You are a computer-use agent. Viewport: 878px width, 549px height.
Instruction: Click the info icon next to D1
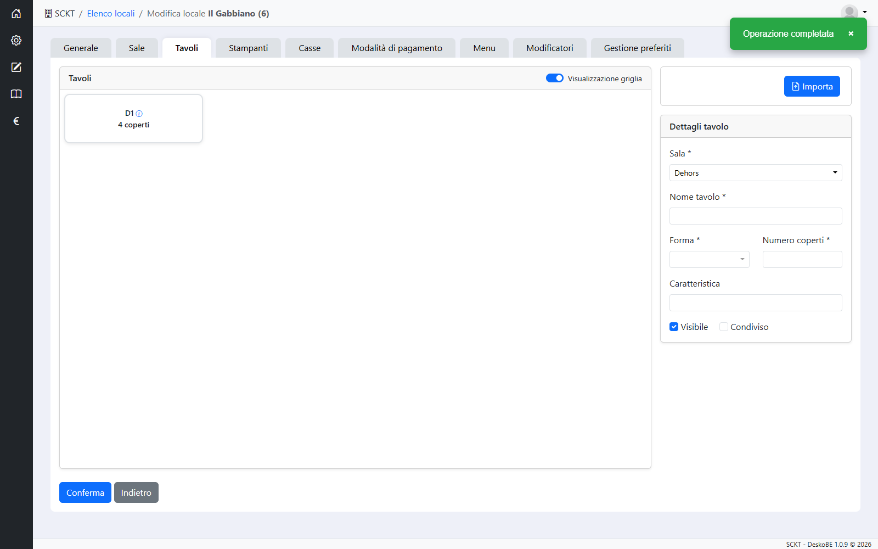click(x=139, y=114)
